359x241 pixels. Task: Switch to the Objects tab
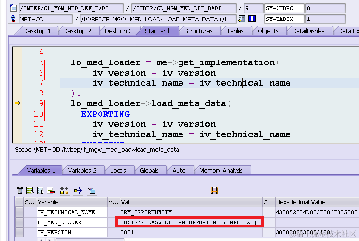coord(268,31)
